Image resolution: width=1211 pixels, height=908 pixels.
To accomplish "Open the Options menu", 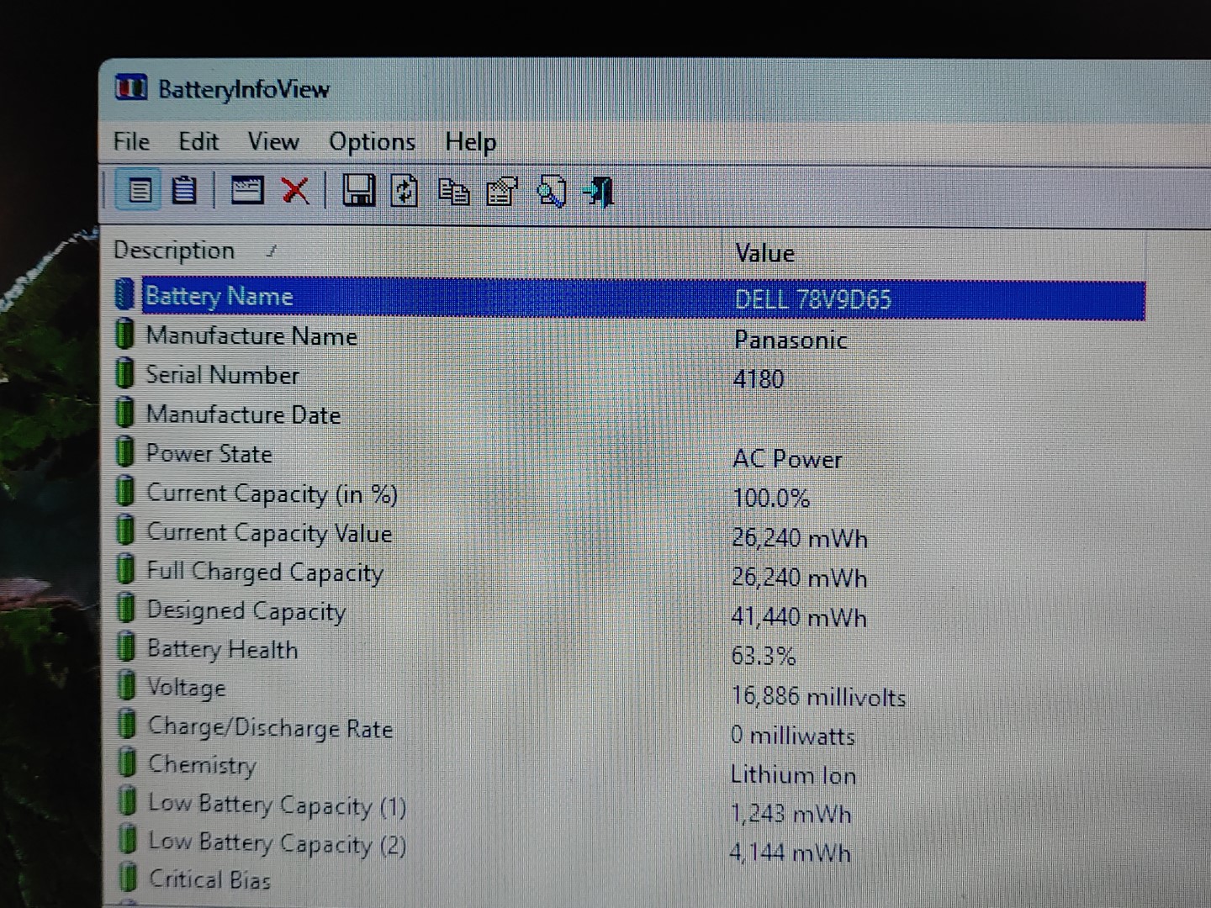I will tap(372, 142).
